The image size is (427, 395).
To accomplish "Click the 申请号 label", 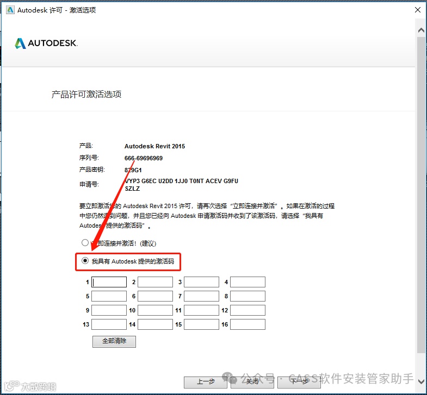I will (x=89, y=184).
